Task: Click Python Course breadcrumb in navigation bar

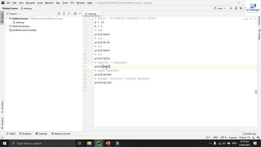Action: pos(10,8)
